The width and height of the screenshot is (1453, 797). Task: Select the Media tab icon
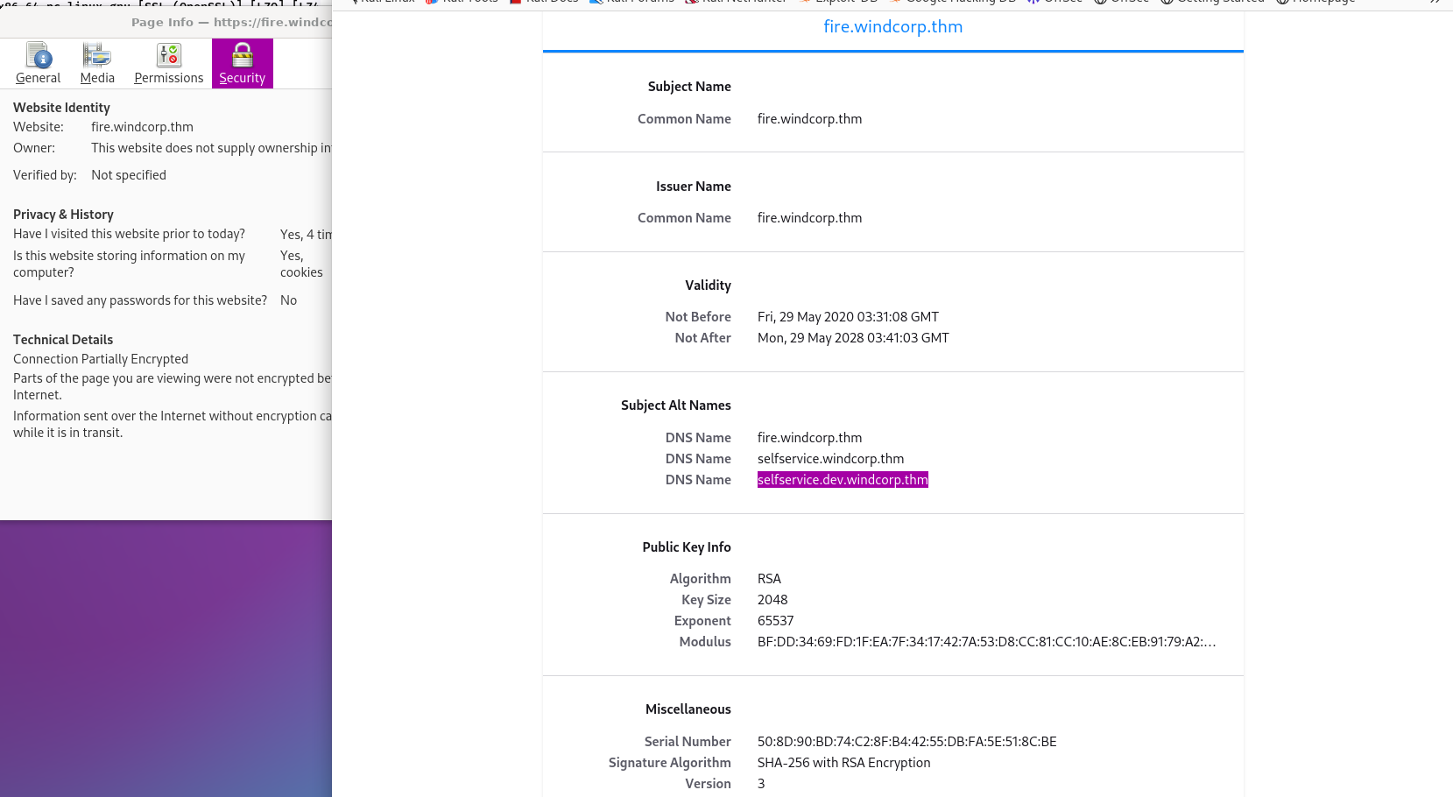point(97,57)
